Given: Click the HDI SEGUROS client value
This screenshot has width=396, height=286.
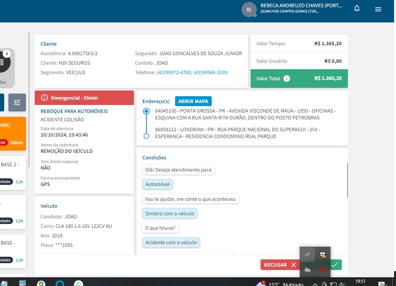Looking at the screenshot, I should tap(74, 63).
